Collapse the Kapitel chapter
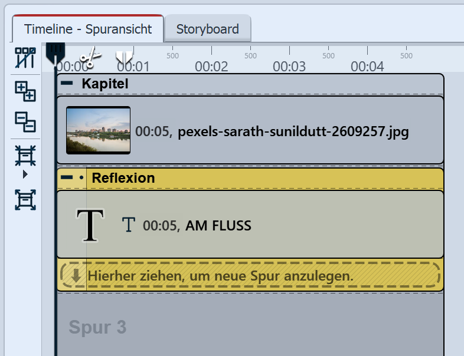The image size is (464, 356). point(67,84)
